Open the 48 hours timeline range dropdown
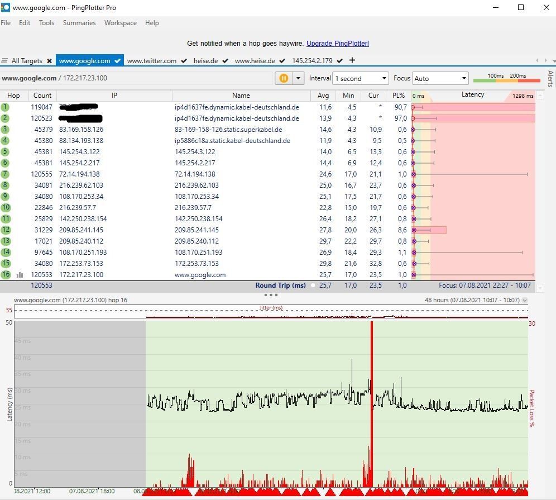The width and height of the screenshot is (556, 500). click(x=524, y=301)
